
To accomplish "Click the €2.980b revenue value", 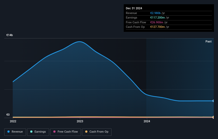I will tap(155, 13).
